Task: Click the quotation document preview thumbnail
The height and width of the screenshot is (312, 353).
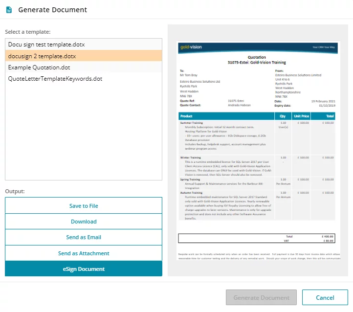Action: click(258, 150)
